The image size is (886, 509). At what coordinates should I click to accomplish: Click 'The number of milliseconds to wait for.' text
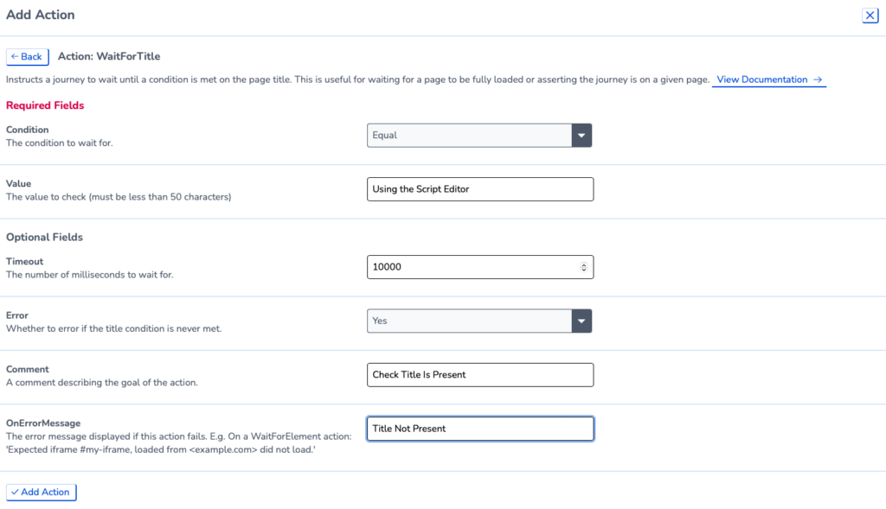90,275
